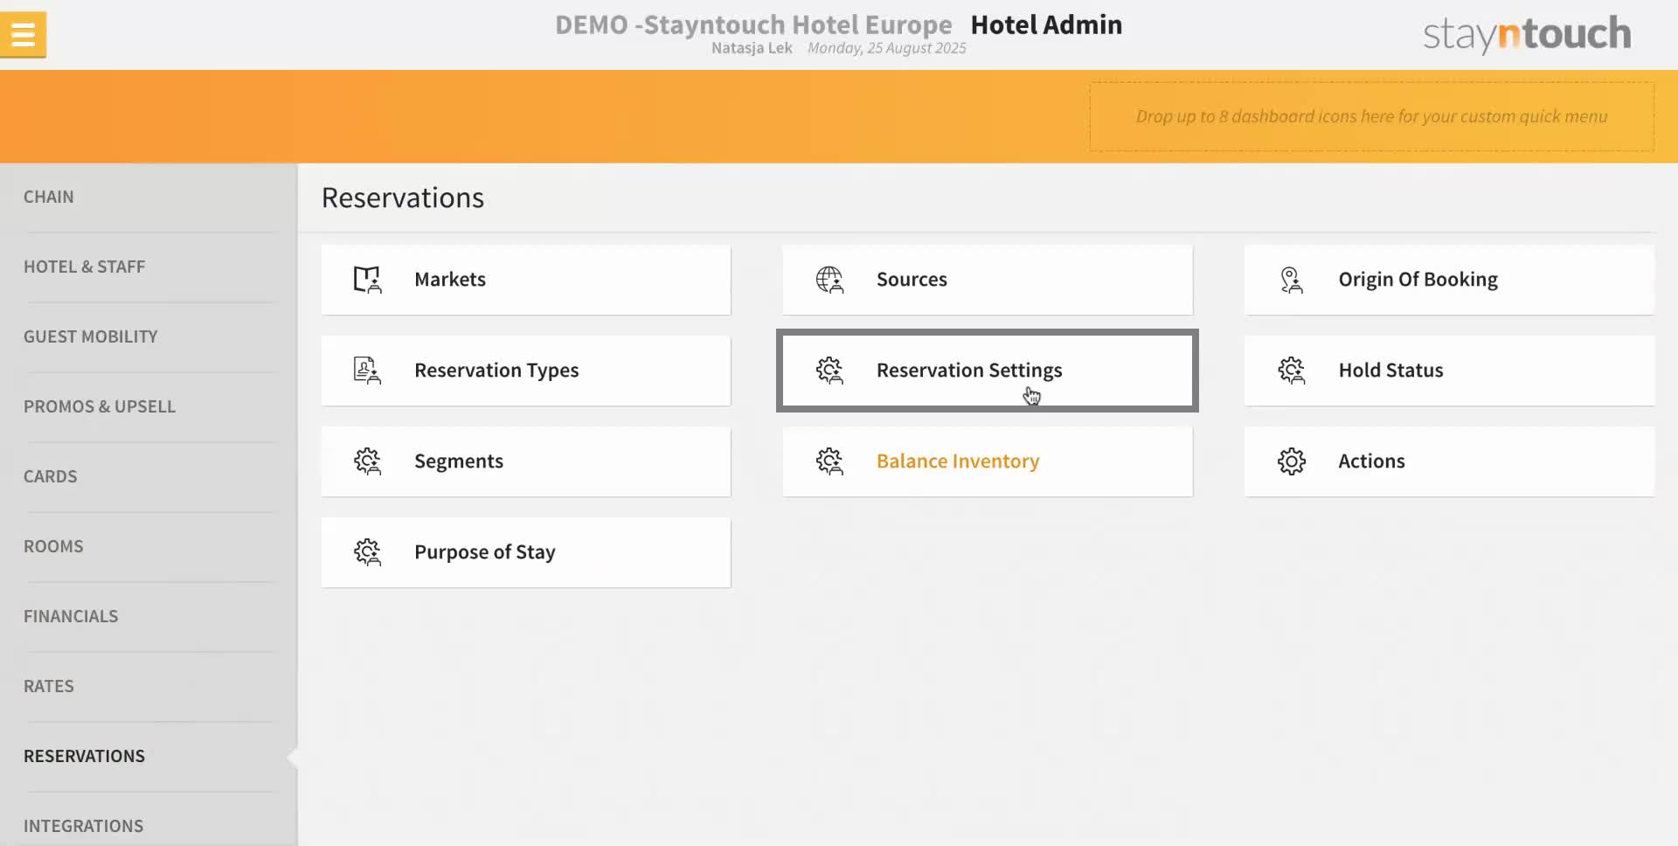Open the Actions tile
Viewport: 1678px width, 846px height.
pyautogui.click(x=1449, y=461)
